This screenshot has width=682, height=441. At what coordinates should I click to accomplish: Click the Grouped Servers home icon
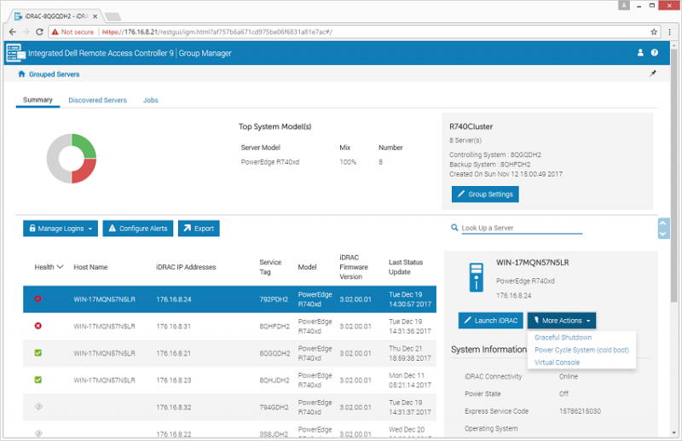21,74
